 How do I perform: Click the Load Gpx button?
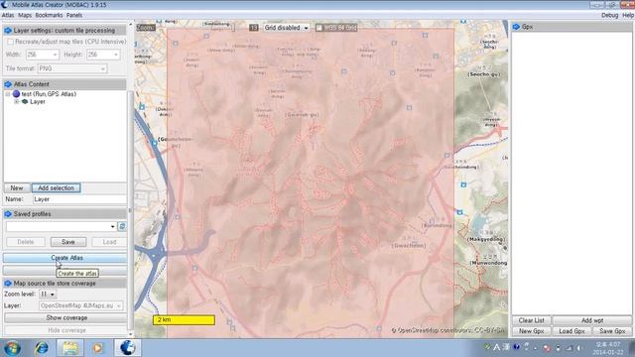pos(571,331)
